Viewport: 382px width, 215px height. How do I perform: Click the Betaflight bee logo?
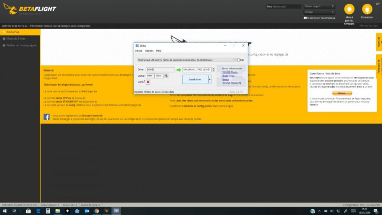point(10,9)
